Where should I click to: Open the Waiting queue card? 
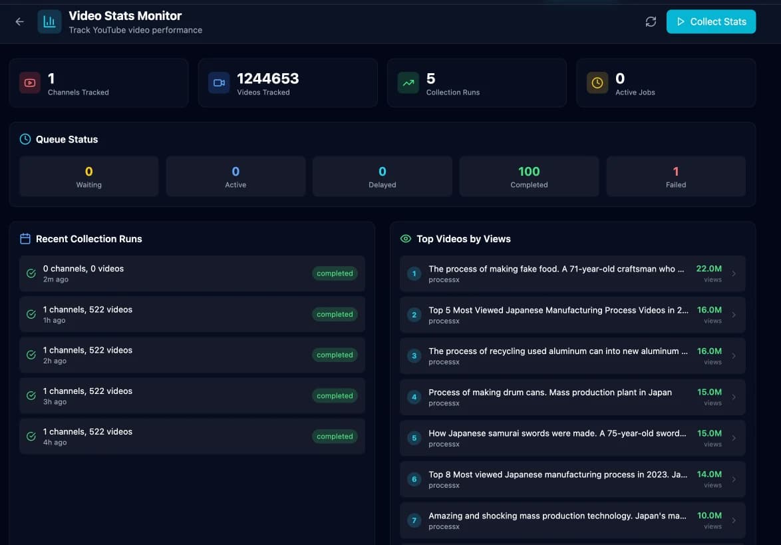(88, 176)
